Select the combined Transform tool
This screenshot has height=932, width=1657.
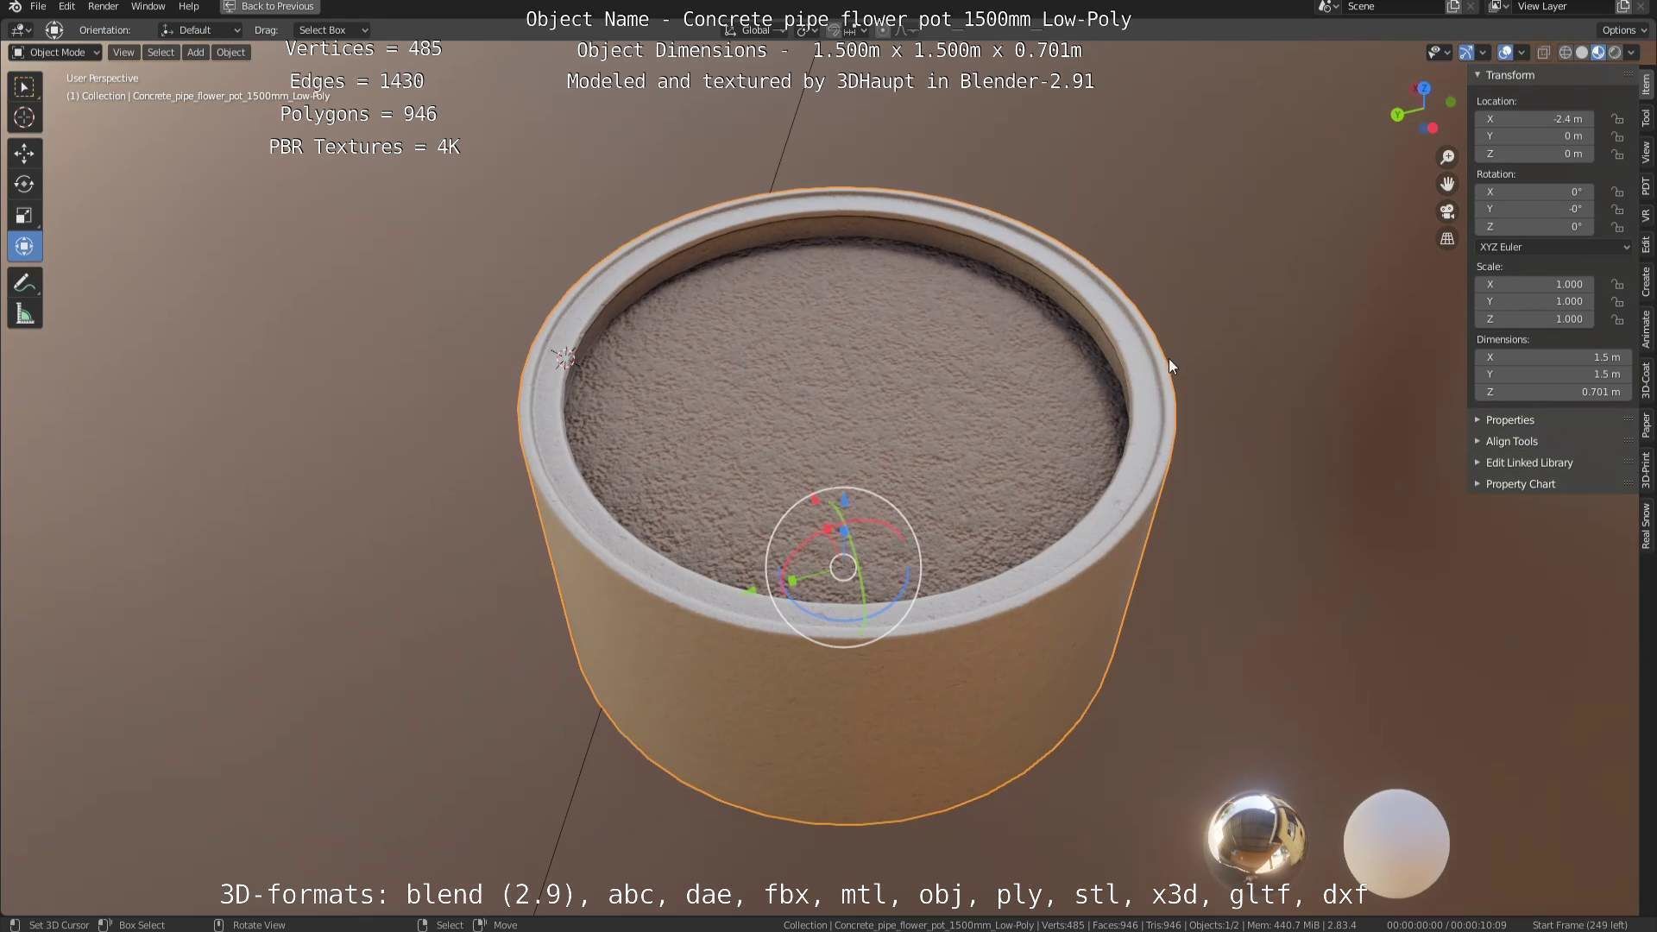click(24, 247)
